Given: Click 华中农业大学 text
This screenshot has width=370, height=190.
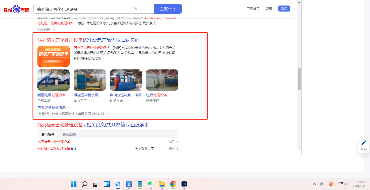Looking at the screenshot, I should pos(144,148).
